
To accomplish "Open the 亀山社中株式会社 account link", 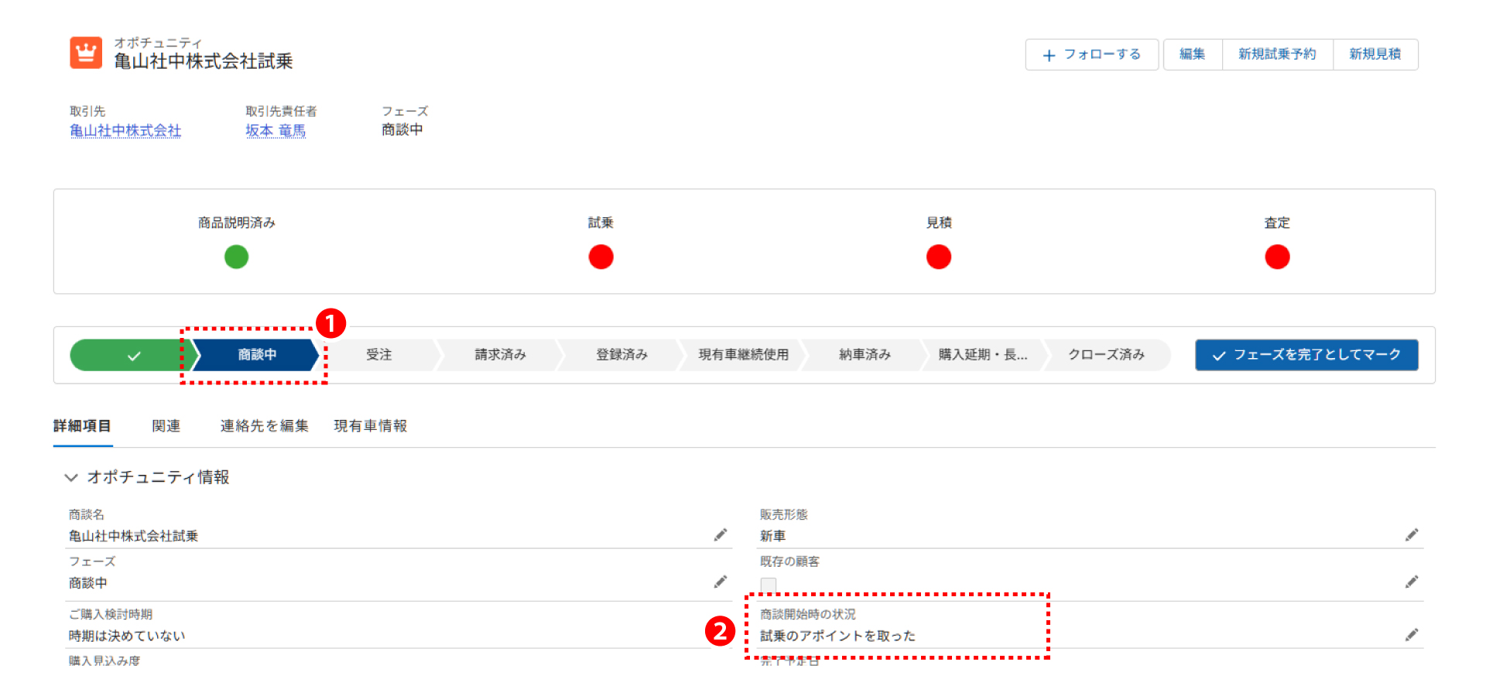I will 125,131.
